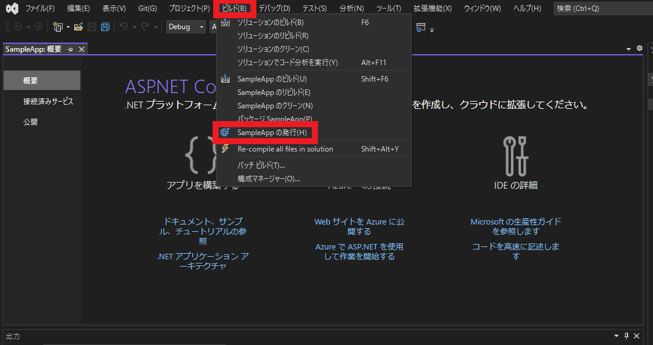Click the save all toolbar icon
Viewport: 653px width, 345px height.
(105, 27)
